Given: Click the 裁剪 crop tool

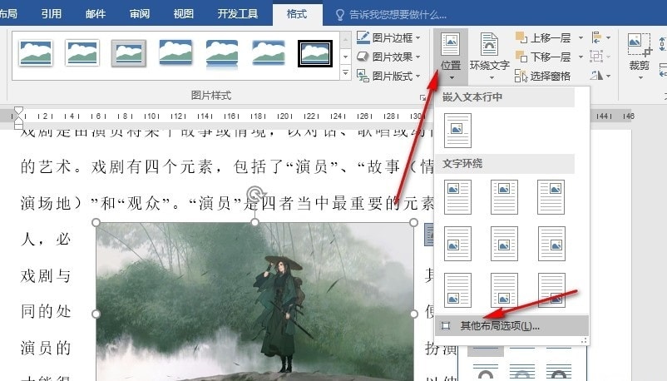Looking at the screenshot, I should pos(640,57).
